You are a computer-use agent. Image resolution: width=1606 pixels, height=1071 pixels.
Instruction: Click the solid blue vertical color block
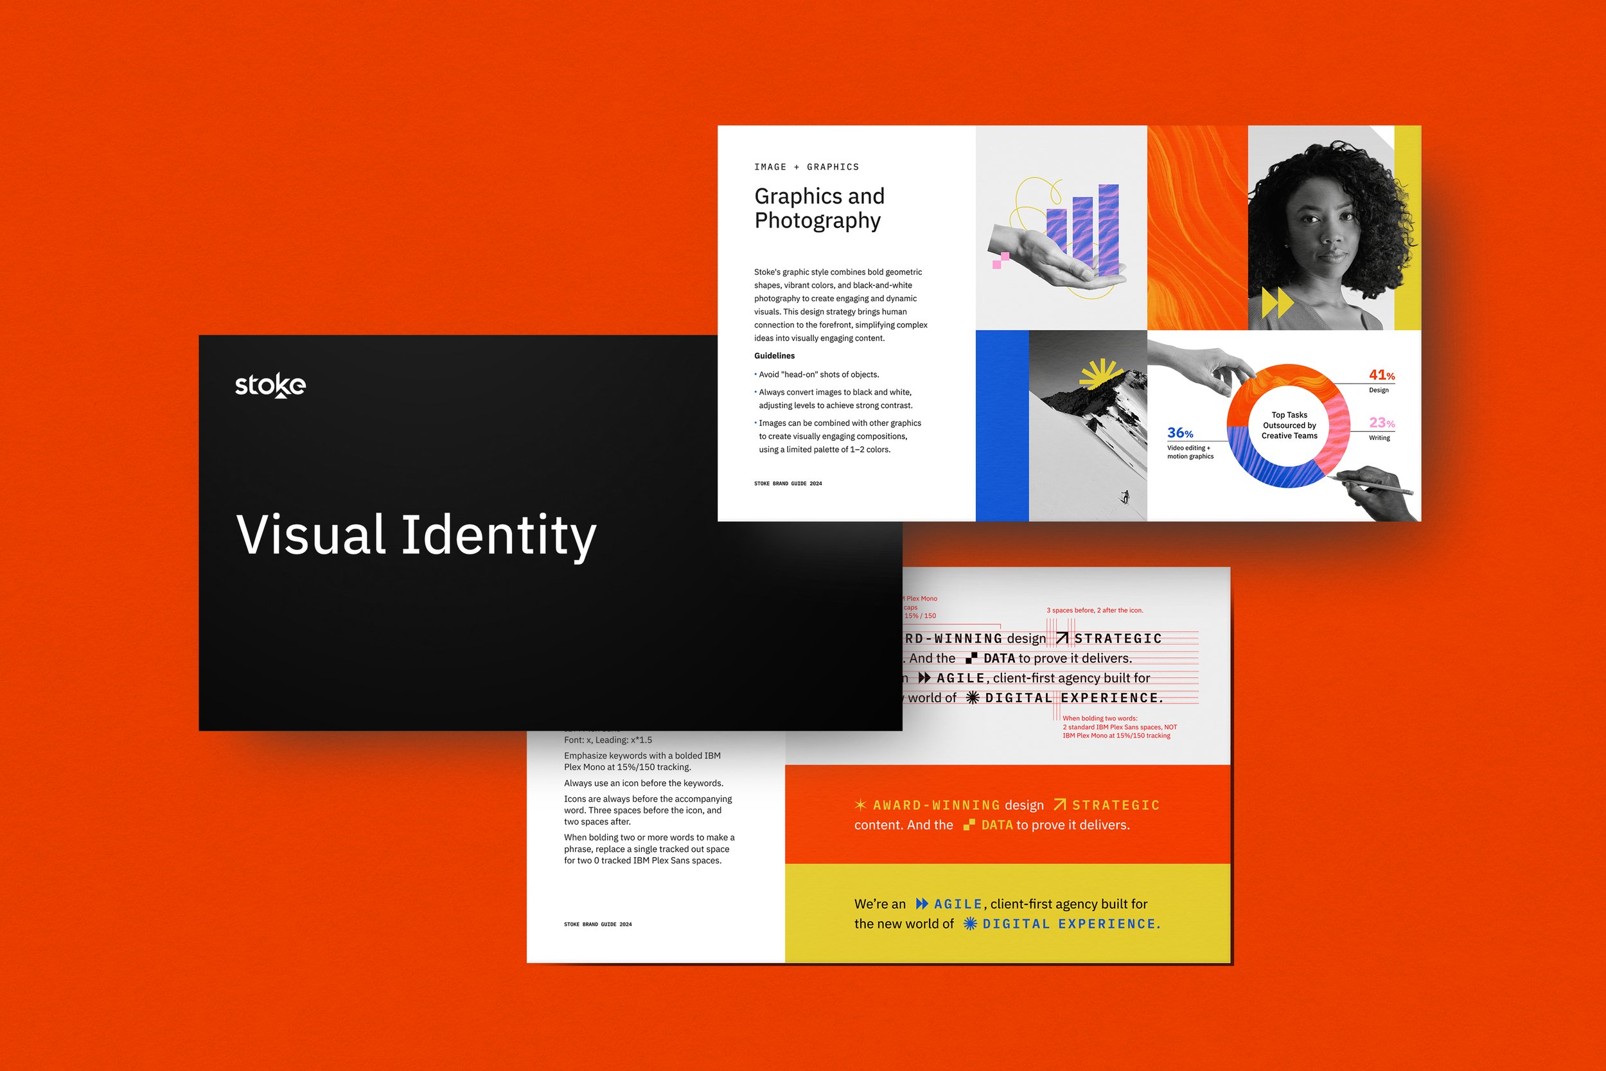tap(1002, 425)
